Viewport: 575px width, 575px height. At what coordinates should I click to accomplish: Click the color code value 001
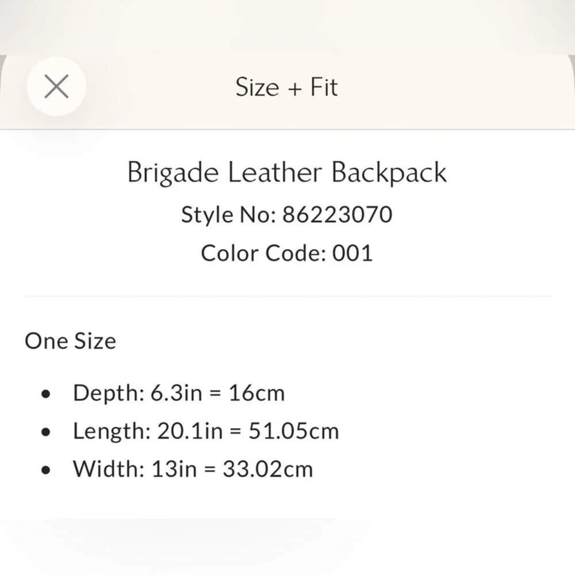pyautogui.click(x=352, y=253)
